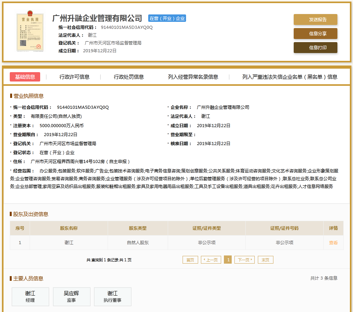The height and width of the screenshot is (312, 353).
Task: Click the 股东名称 column header
Action: (x=69, y=228)
